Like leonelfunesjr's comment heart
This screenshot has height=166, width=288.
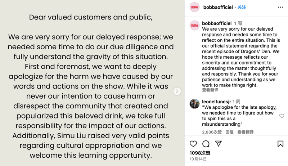pos(282,116)
